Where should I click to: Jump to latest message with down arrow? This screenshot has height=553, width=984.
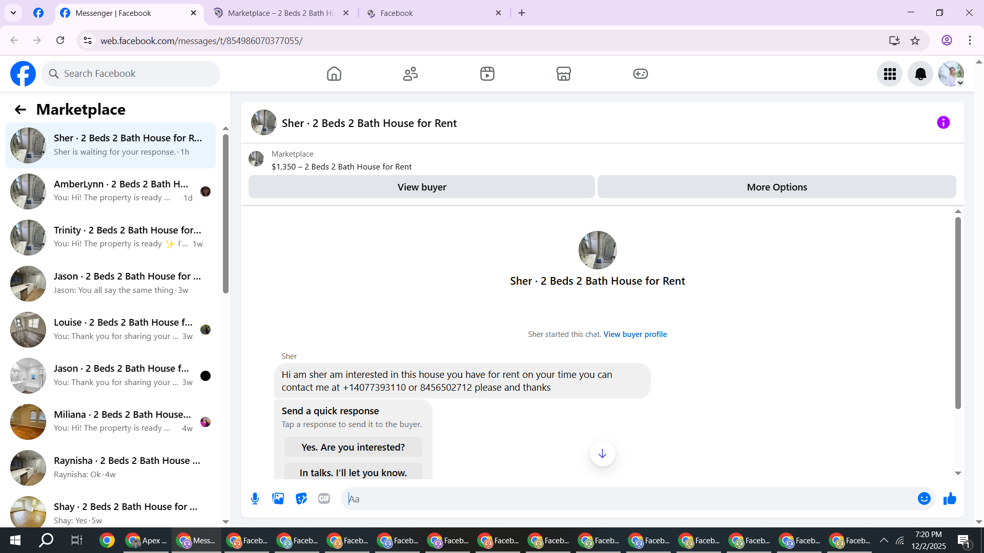(602, 454)
